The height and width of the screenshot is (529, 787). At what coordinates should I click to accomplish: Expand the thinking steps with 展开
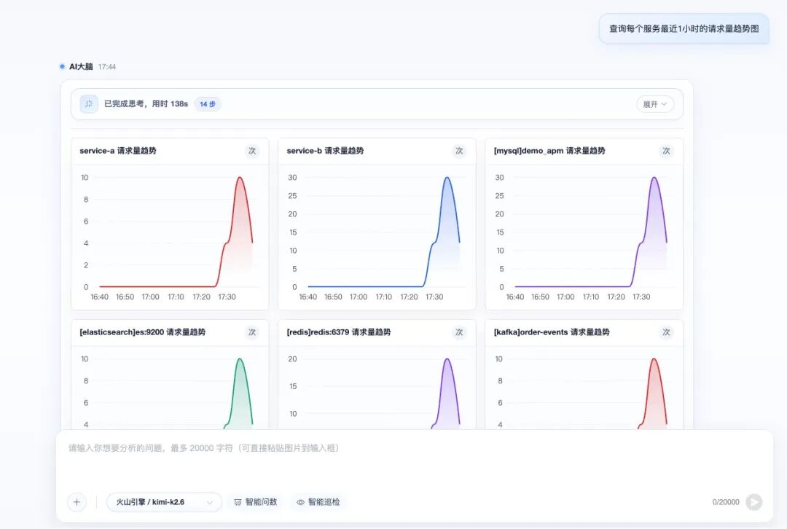(x=655, y=104)
